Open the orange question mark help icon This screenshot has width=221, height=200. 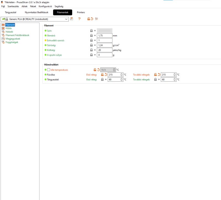click(x=79, y=19)
